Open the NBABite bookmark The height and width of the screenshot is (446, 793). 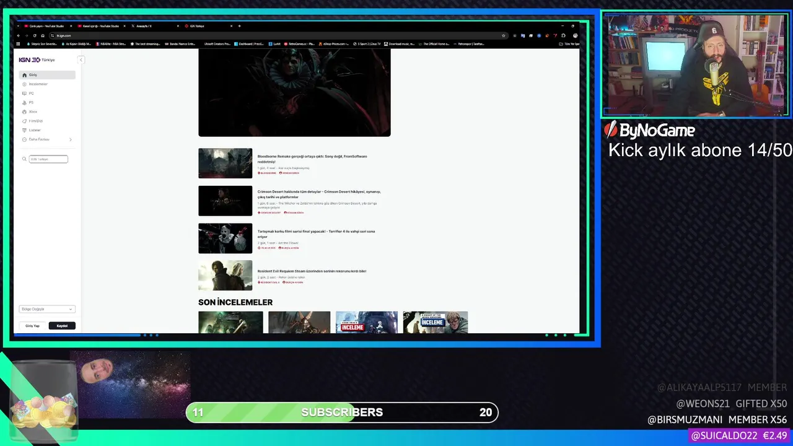click(x=111, y=44)
